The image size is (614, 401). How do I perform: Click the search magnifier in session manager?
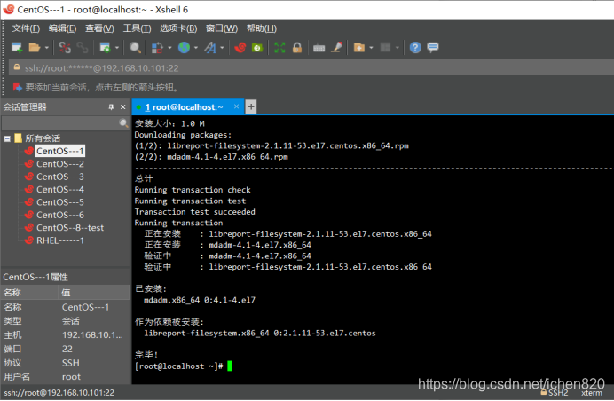(123, 123)
